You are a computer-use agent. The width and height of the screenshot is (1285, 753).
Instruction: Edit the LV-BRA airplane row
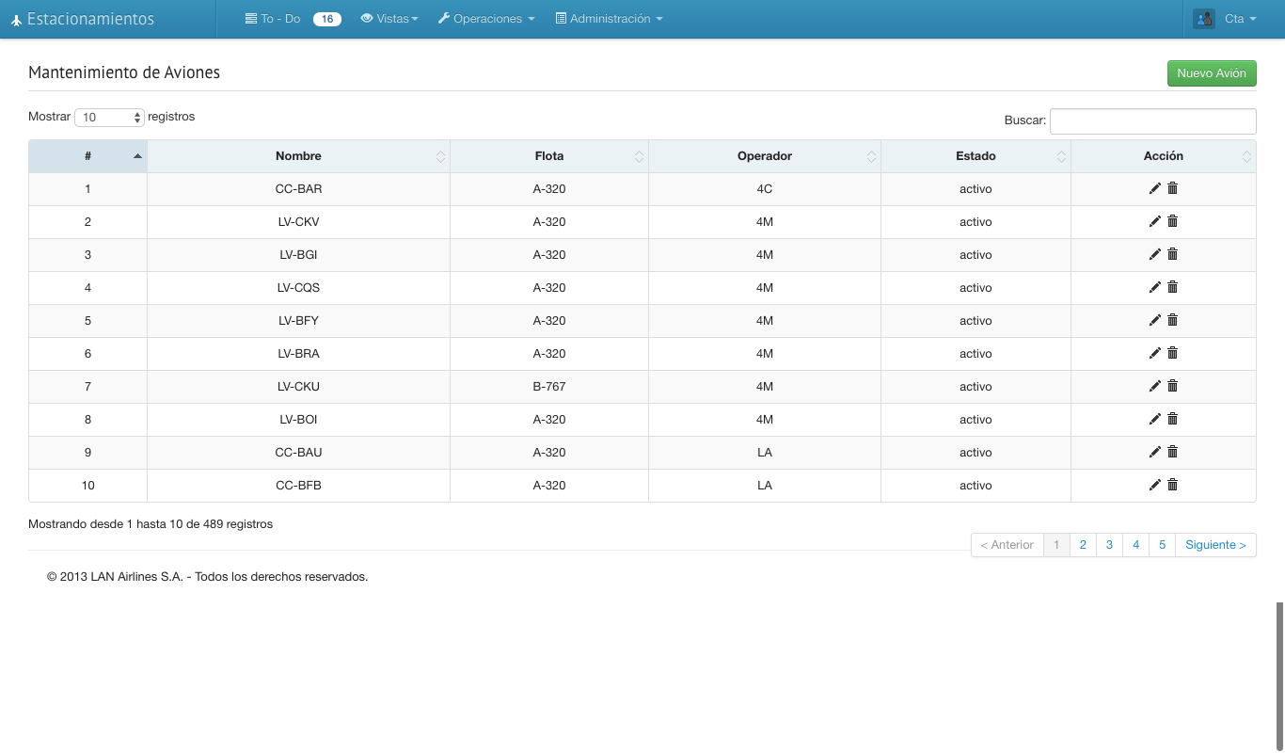tap(1155, 353)
